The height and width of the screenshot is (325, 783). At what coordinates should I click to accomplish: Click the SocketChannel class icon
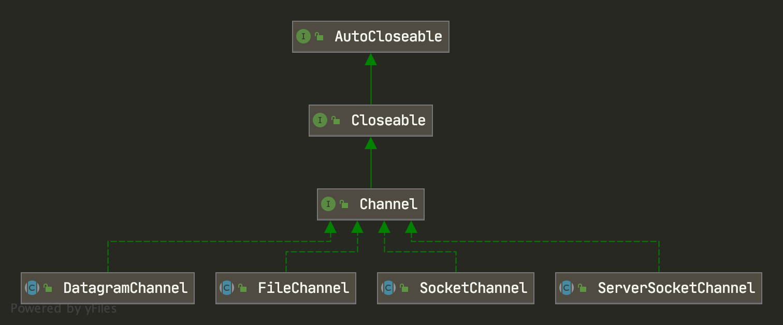[388, 288]
